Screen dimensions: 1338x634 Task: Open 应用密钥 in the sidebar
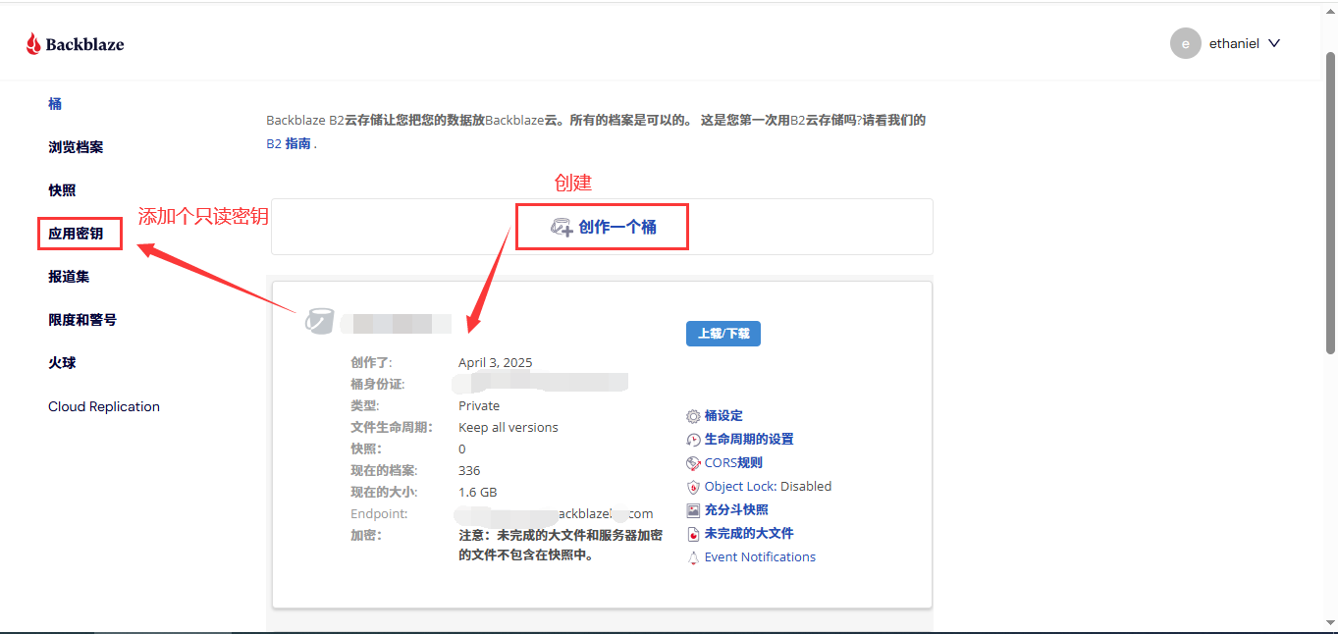tap(76, 234)
